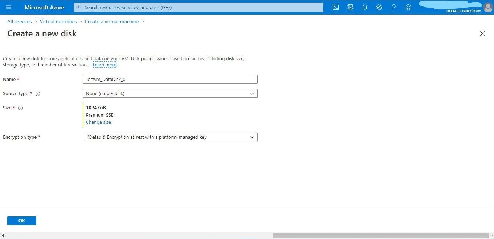Click the Source type info tooltip icon

38,94
